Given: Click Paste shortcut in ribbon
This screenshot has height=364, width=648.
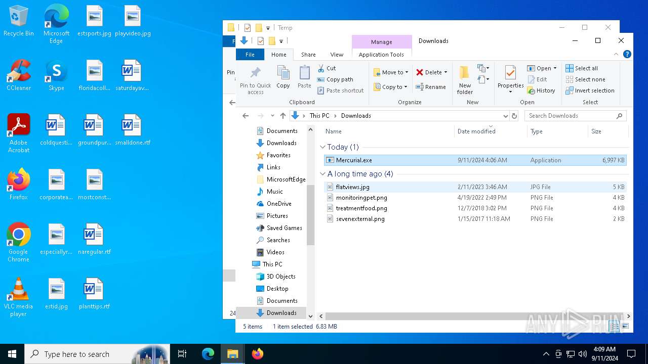Looking at the screenshot, I should coord(340,90).
